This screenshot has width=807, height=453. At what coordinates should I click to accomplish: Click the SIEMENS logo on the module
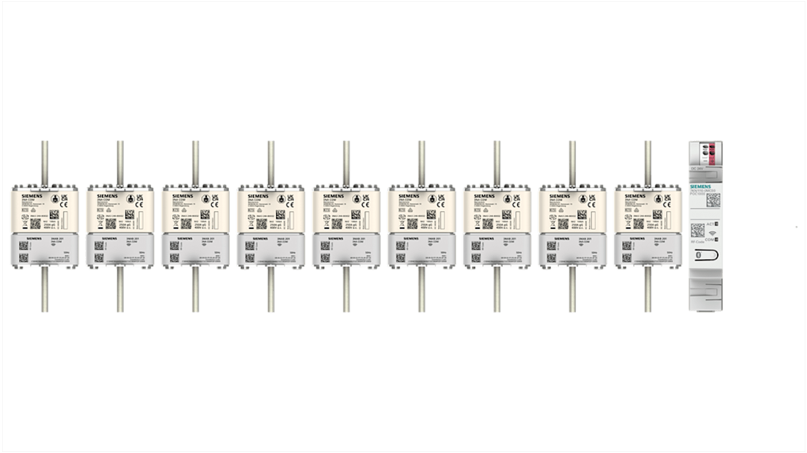point(700,186)
